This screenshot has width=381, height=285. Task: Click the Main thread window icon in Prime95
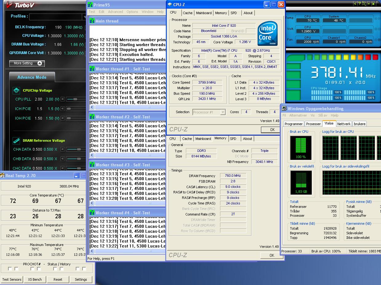(92, 21)
